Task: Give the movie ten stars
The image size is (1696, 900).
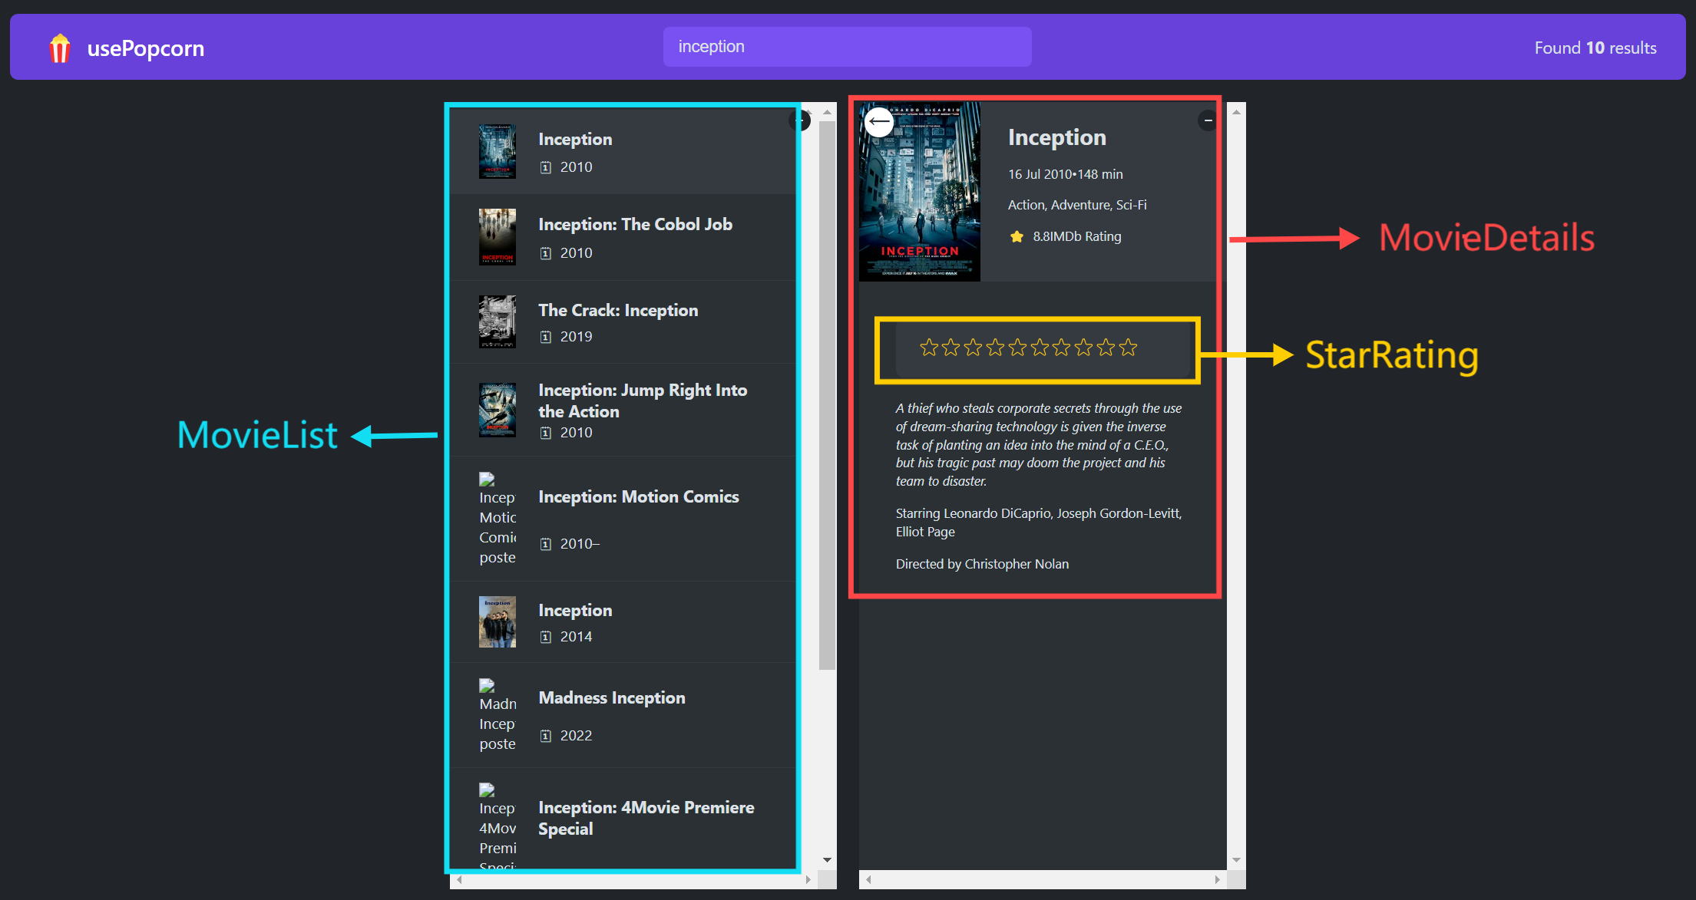Action: pyautogui.click(x=1129, y=348)
